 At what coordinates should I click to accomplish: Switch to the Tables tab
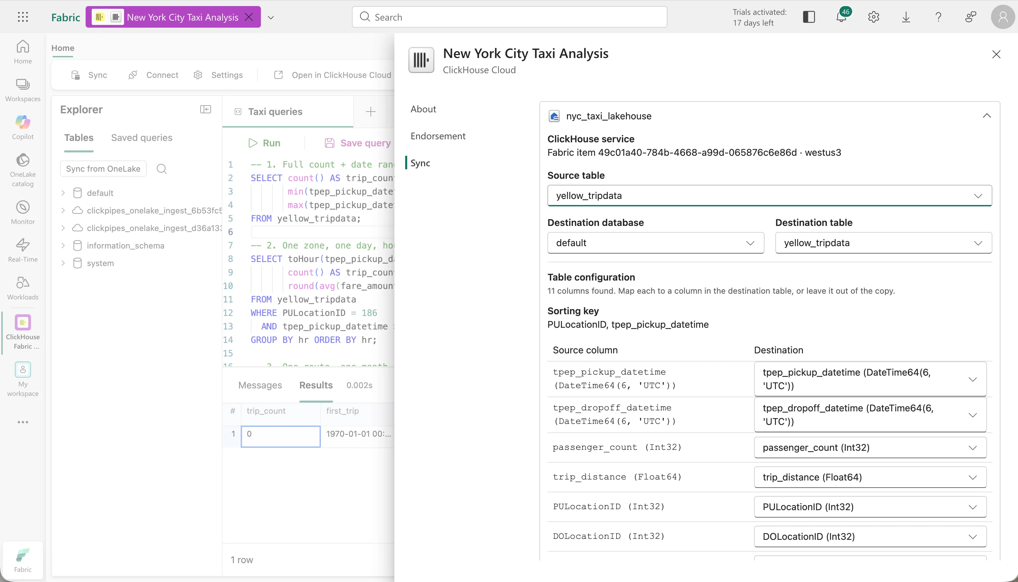click(79, 138)
